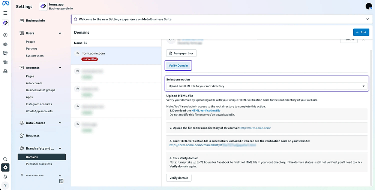The width and height of the screenshot is (375, 190).
Task: Open the storefront icon in left rail
Action: (x=5, y=62)
